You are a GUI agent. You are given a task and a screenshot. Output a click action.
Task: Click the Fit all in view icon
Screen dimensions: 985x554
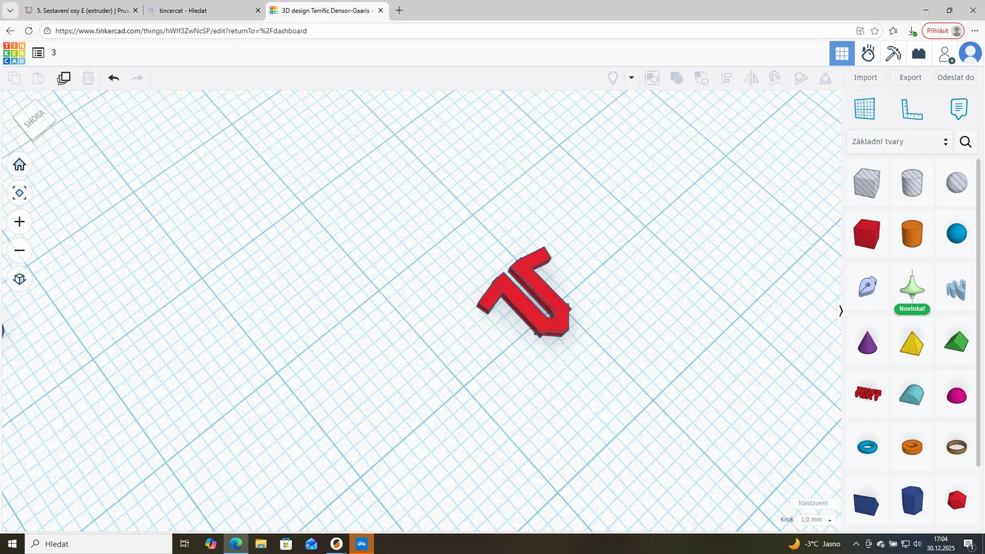19,193
